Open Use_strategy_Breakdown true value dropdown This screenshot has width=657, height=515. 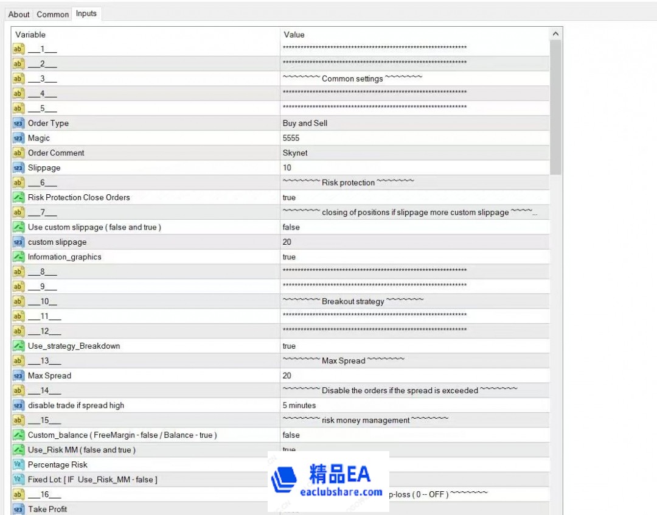point(414,346)
